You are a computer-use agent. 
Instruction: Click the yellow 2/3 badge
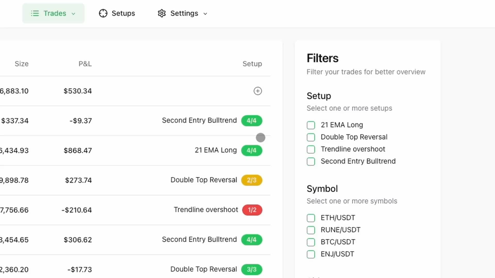(x=252, y=180)
